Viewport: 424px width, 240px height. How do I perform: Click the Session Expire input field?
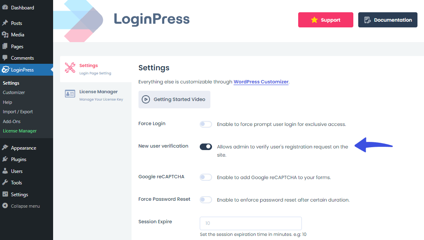pos(251,223)
